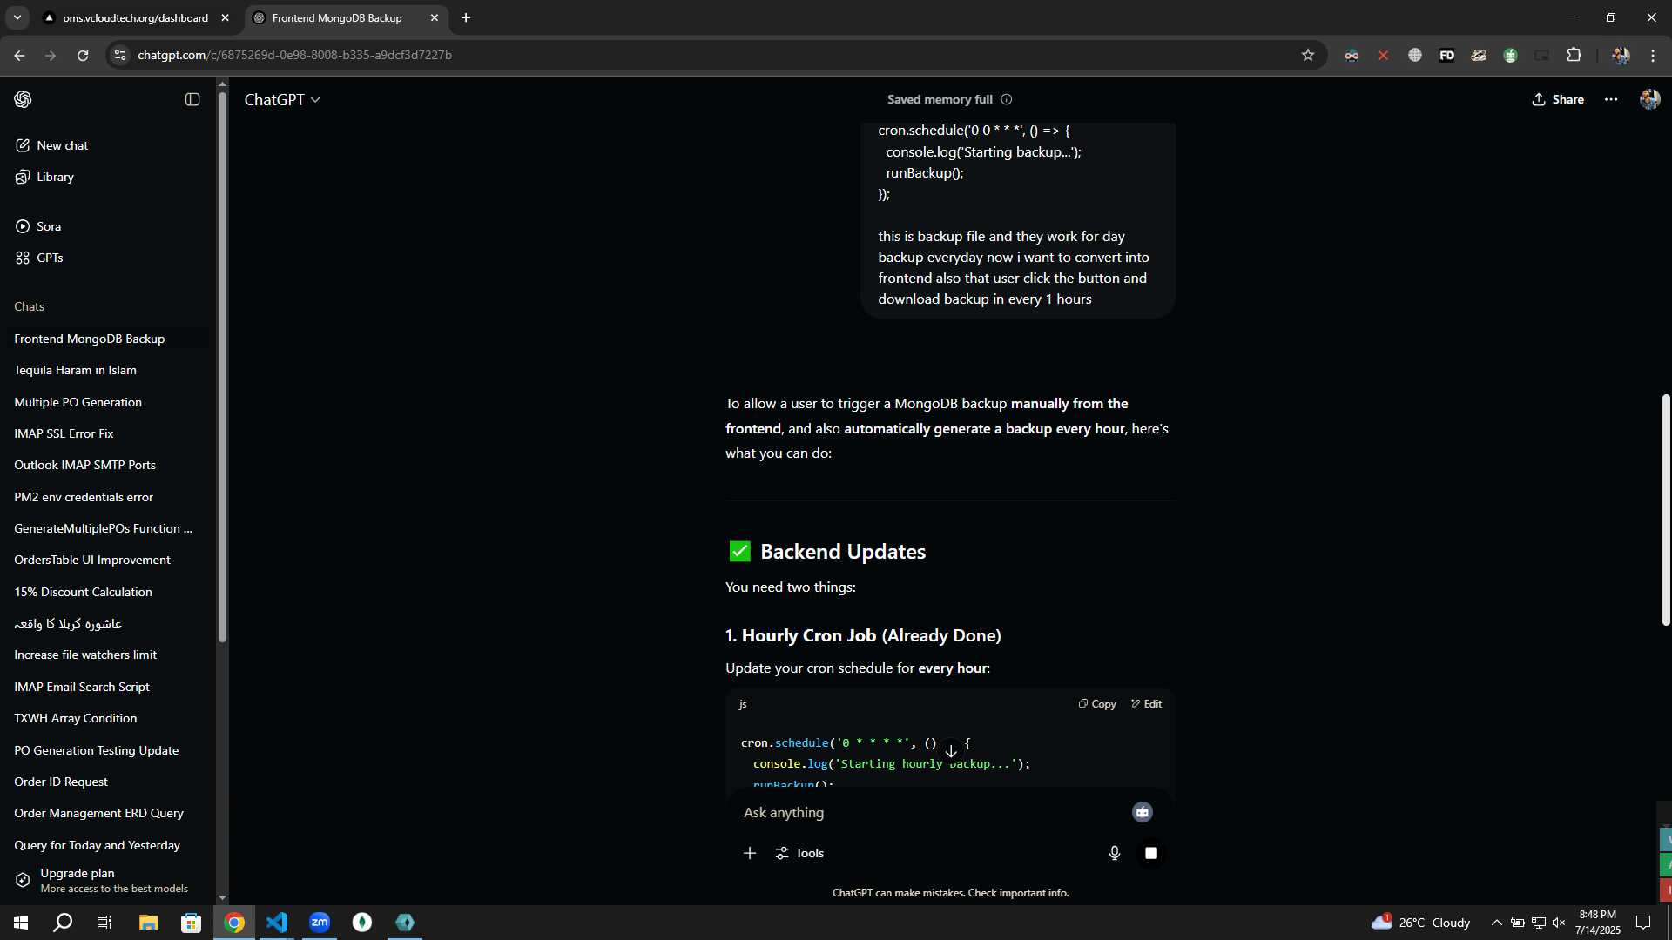This screenshot has width=1672, height=940.
Task: Open the Chrome three-dot menu
Action: point(1653,55)
